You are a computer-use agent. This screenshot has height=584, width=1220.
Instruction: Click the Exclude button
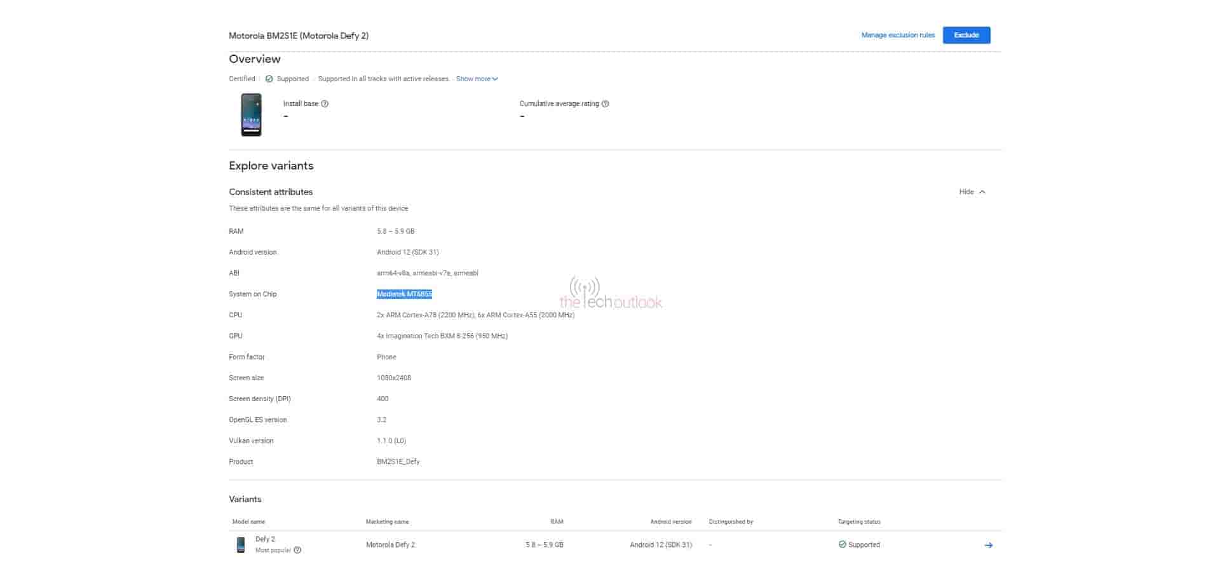pyautogui.click(x=966, y=36)
